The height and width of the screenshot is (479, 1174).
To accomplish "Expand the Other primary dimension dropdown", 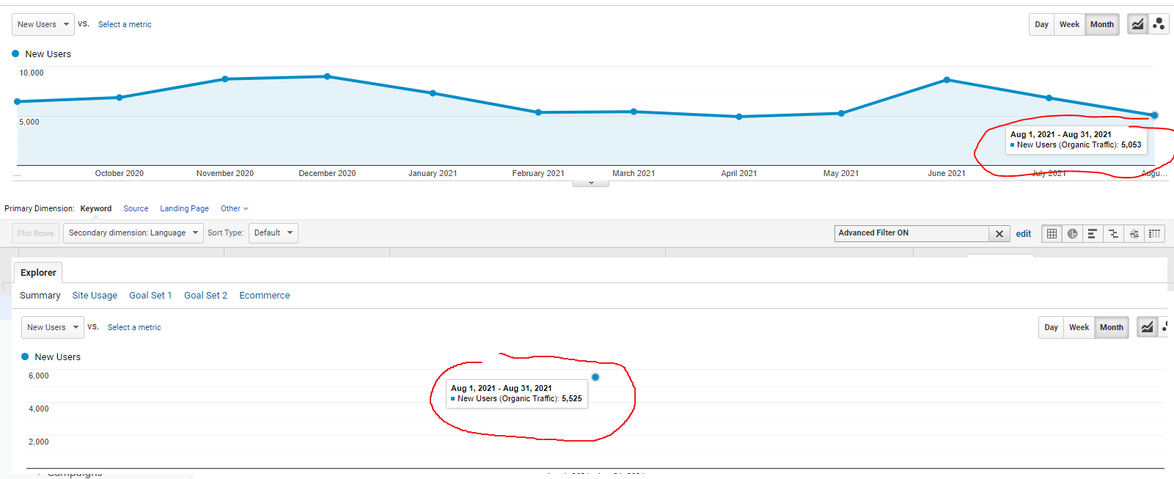I will 234,209.
